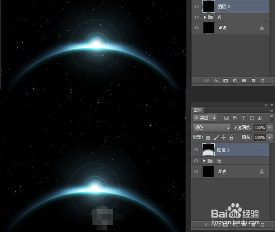Select 背景 layer name in upper panel
Screen dimensions: 275x232
click(x=223, y=28)
